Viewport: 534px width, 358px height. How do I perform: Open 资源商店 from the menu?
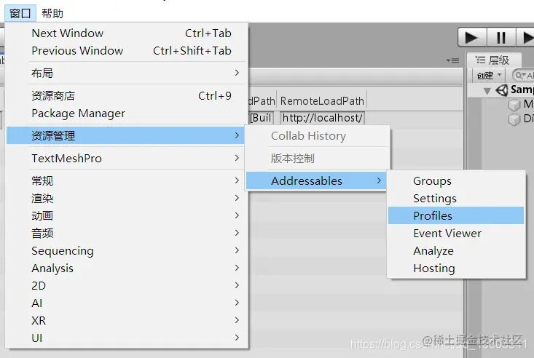(x=127, y=95)
